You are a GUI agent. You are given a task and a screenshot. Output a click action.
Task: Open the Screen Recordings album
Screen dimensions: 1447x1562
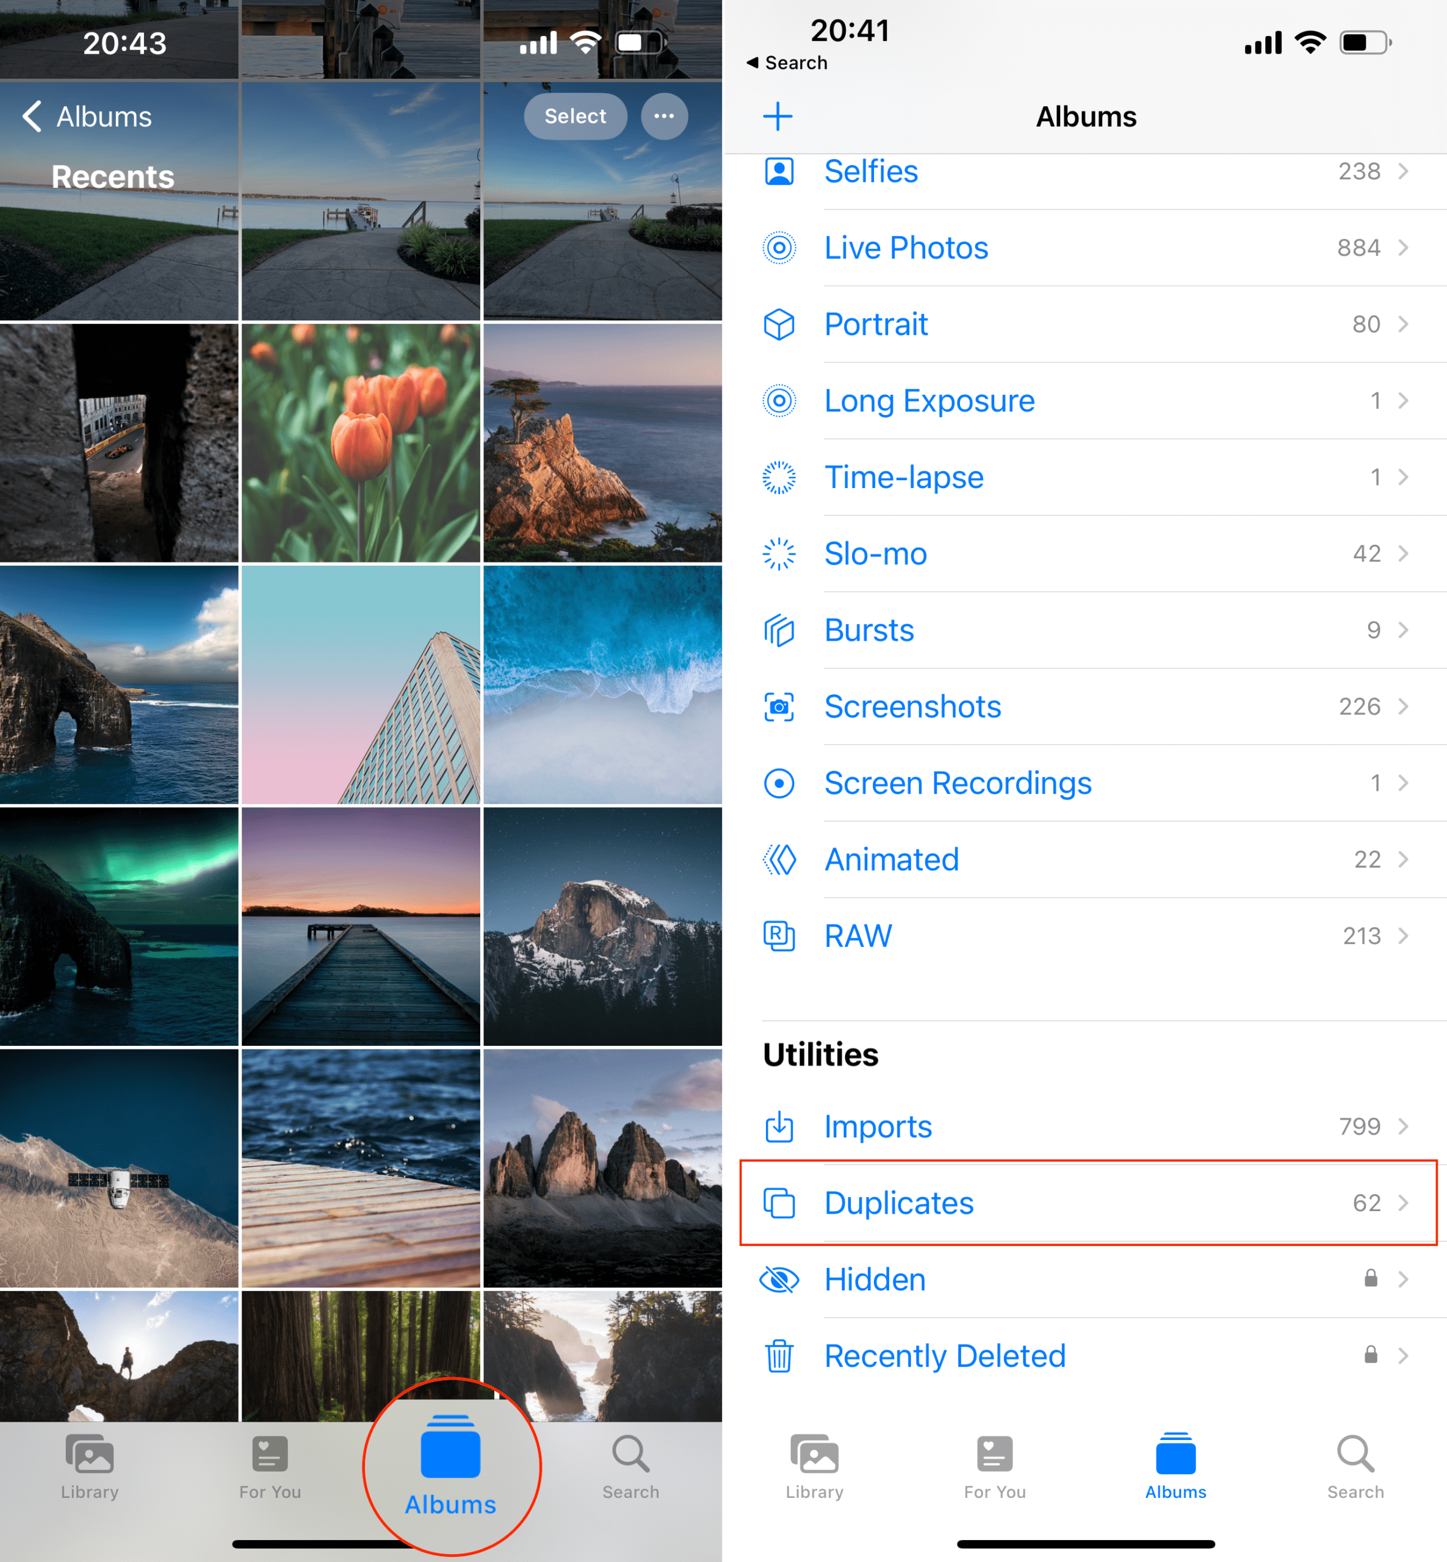[1086, 782]
